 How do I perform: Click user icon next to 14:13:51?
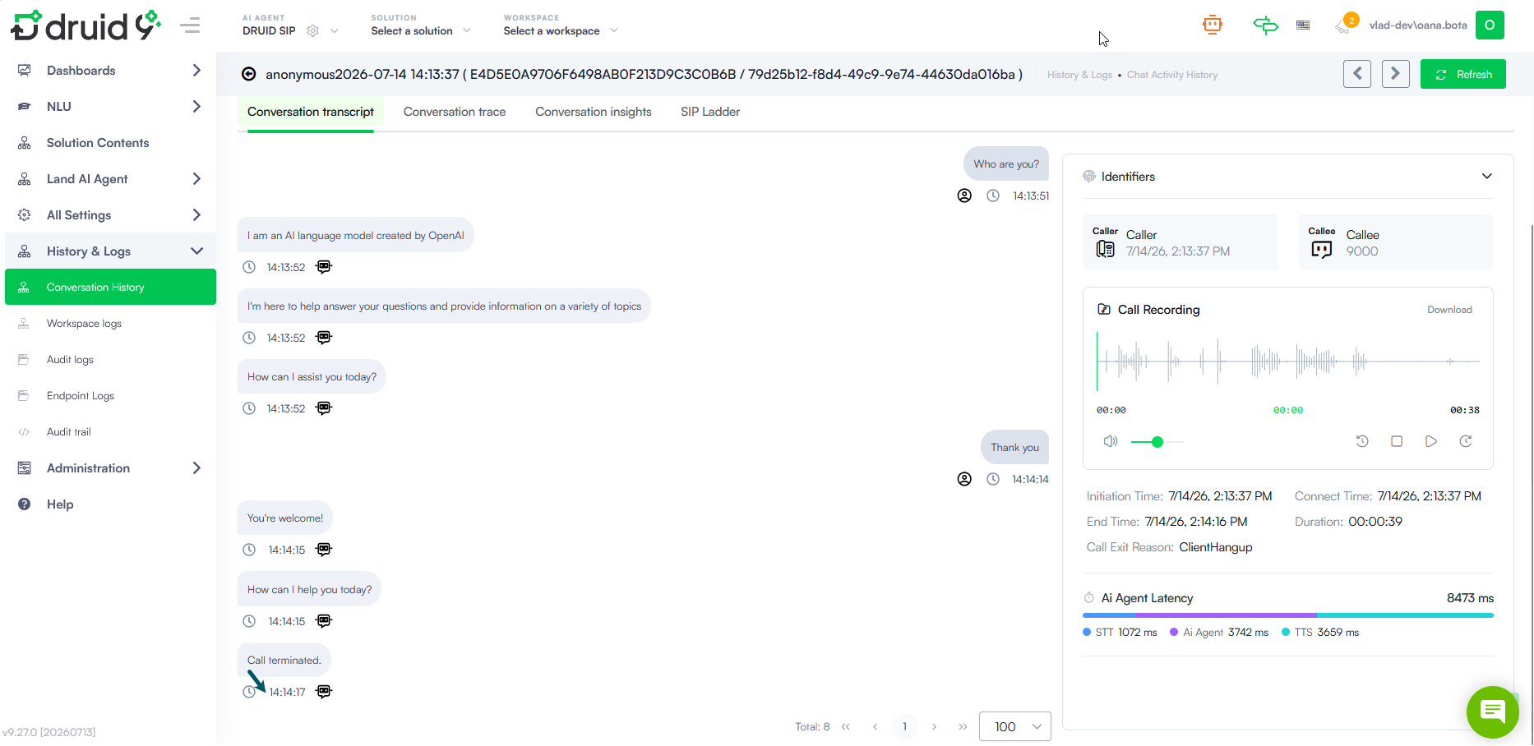pos(964,196)
